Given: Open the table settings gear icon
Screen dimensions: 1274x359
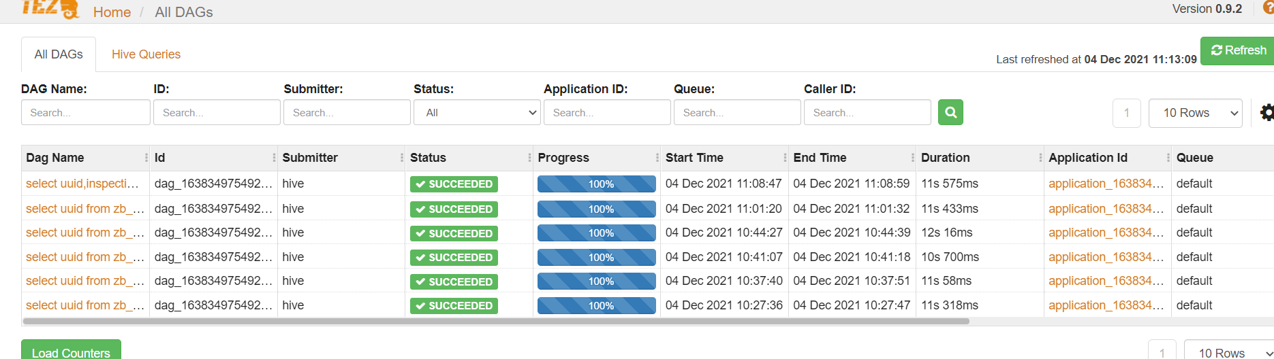Looking at the screenshot, I should pyautogui.click(x=1267, y=113).
